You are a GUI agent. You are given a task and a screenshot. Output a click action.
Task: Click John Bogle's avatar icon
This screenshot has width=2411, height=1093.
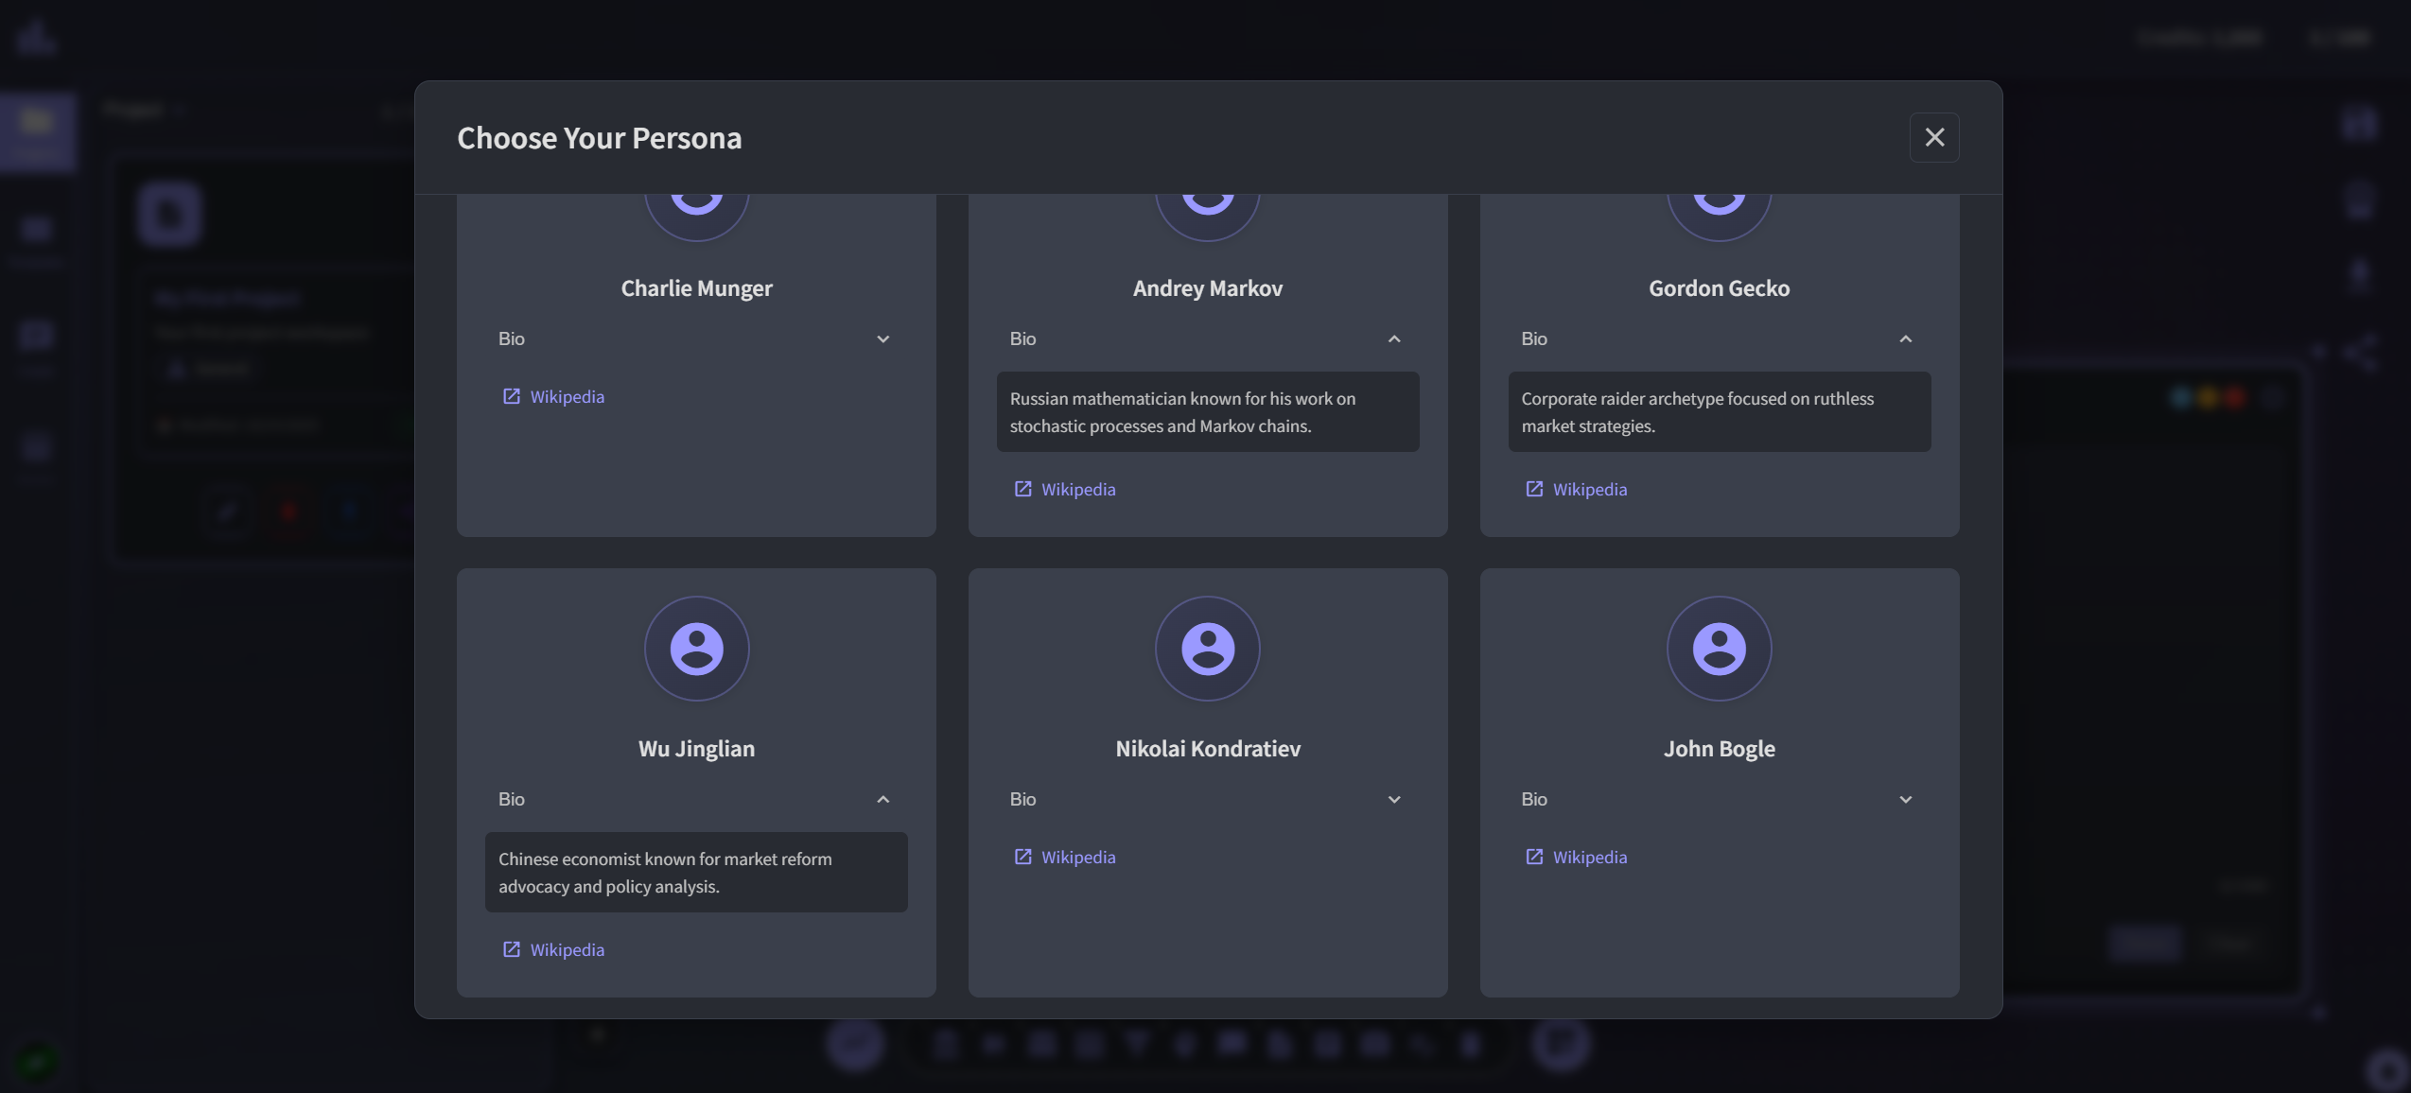1719,648
